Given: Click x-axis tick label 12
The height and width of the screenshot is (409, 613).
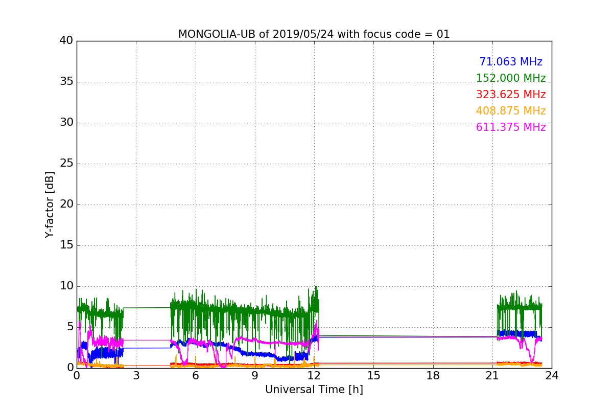Looking at the screenshot, I should click(314, 375).
